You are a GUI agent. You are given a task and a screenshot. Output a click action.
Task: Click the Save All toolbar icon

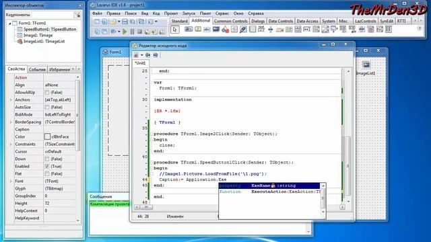(x=133, y=22)
